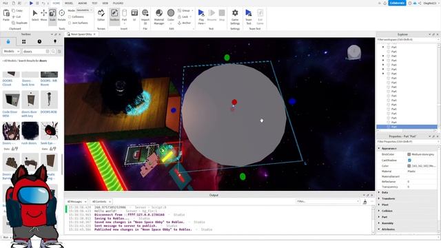Open the FILE menu
This screenshot has height=248, width=441.
click(5, 3)
